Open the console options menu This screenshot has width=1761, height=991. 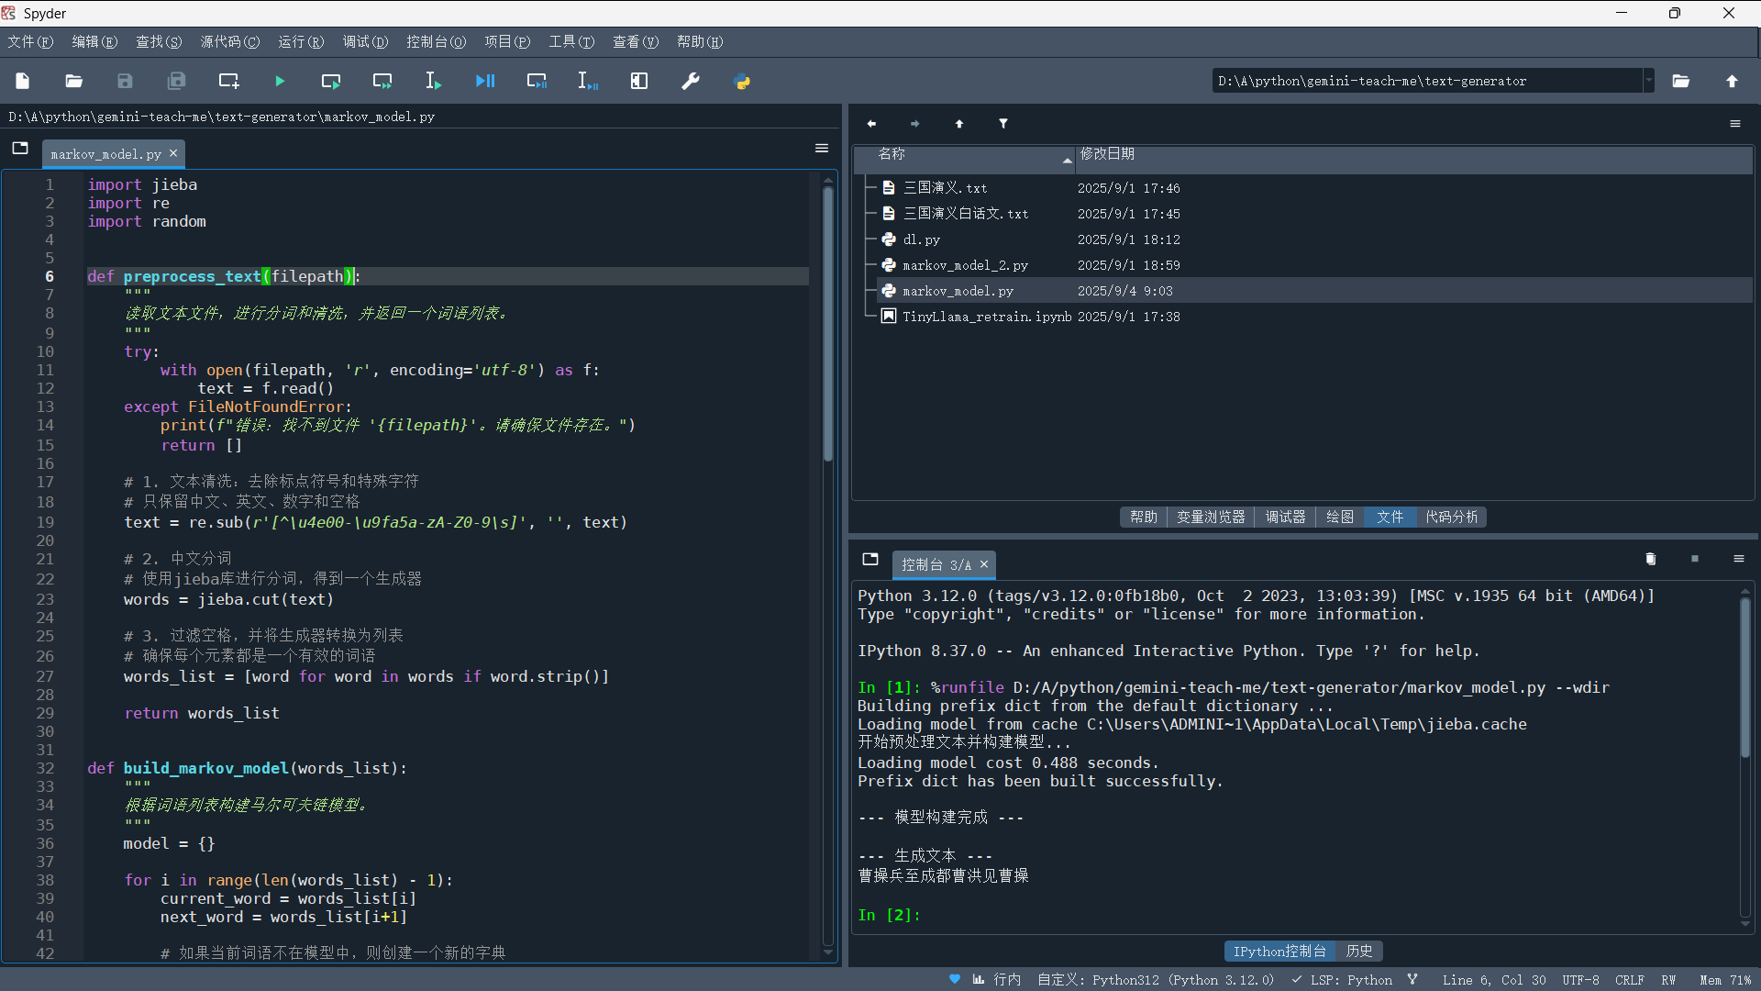(1739, 559)
